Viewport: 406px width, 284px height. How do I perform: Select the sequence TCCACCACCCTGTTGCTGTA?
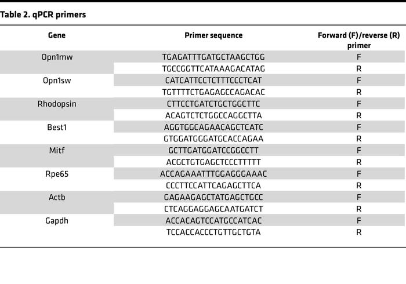(213, 232)
